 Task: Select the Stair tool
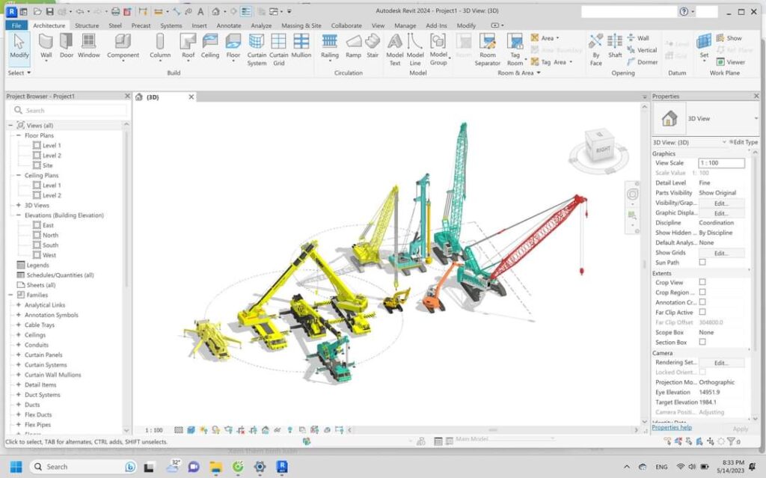click(x=373, y=46)
